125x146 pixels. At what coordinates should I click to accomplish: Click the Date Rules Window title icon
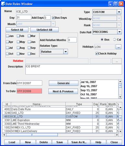pyautogui.click(x=3, y=4)
